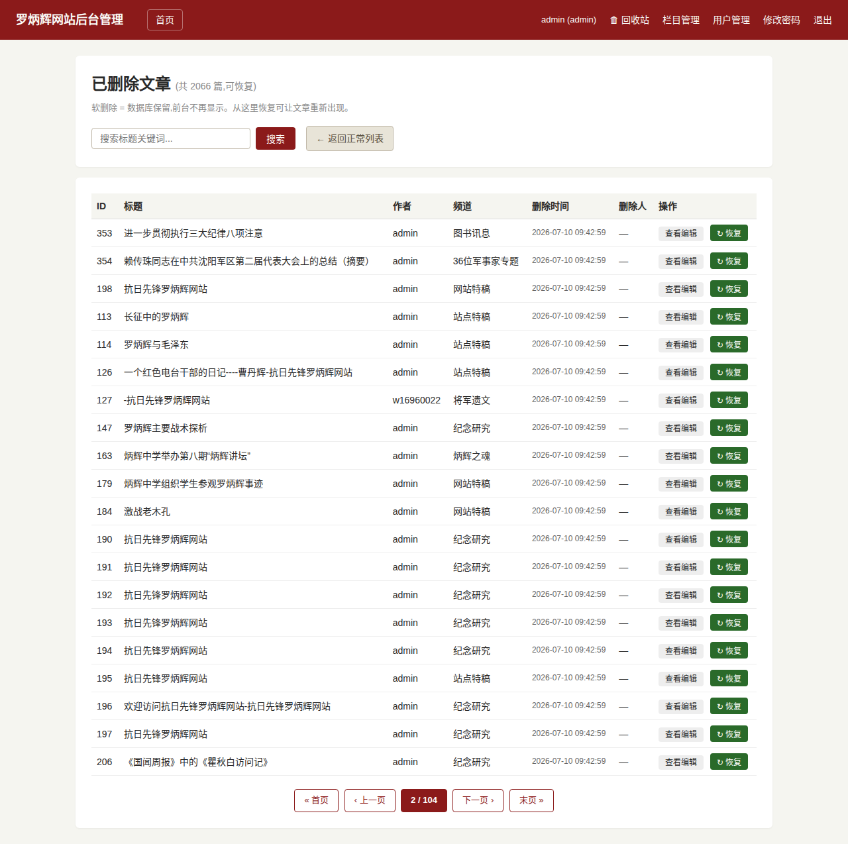Open 查看编辑 for article 354

681,261
